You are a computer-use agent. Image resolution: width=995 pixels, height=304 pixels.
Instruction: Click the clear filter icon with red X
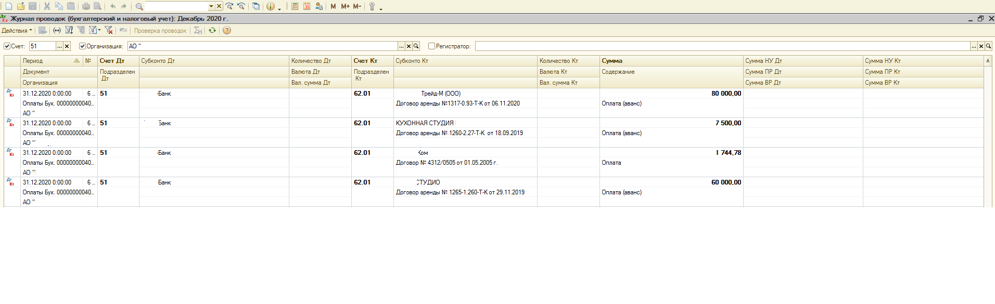click(109, 30)
